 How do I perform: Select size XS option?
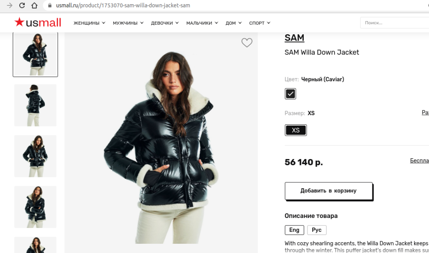click(x=296, y=130)
